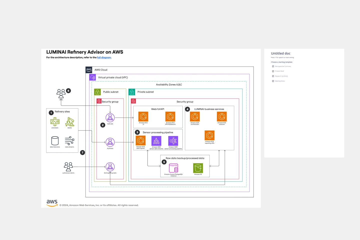Click the Public subnet lock icon
This screenshot has width=360, height=240.
(97, 92)
